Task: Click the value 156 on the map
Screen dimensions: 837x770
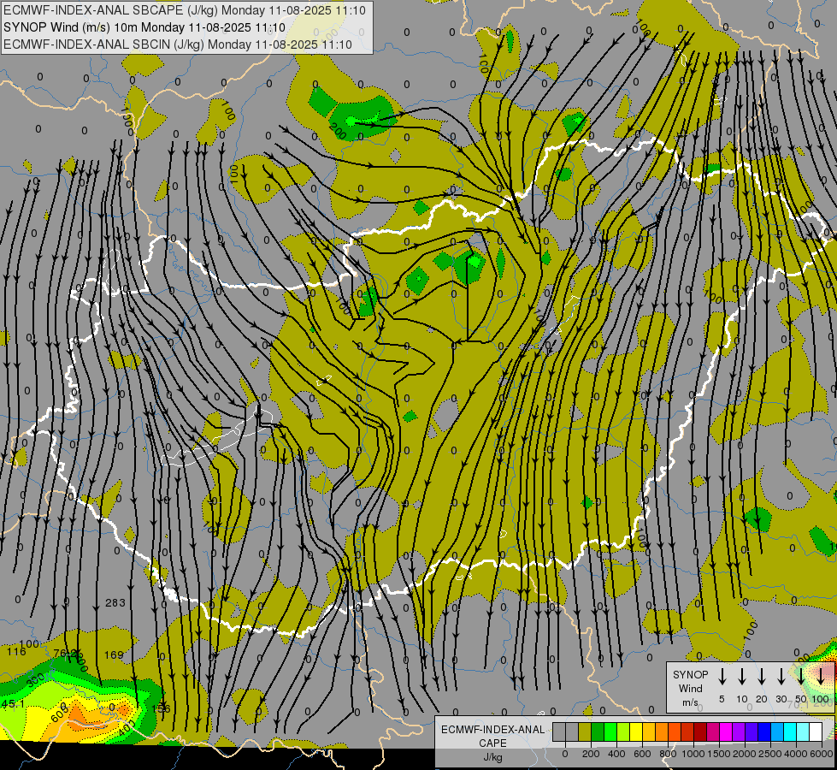Action: coord(161,708)
